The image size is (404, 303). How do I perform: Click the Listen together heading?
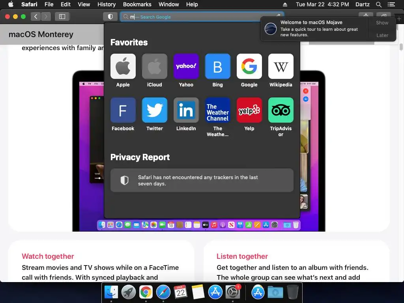pos(242,256)
